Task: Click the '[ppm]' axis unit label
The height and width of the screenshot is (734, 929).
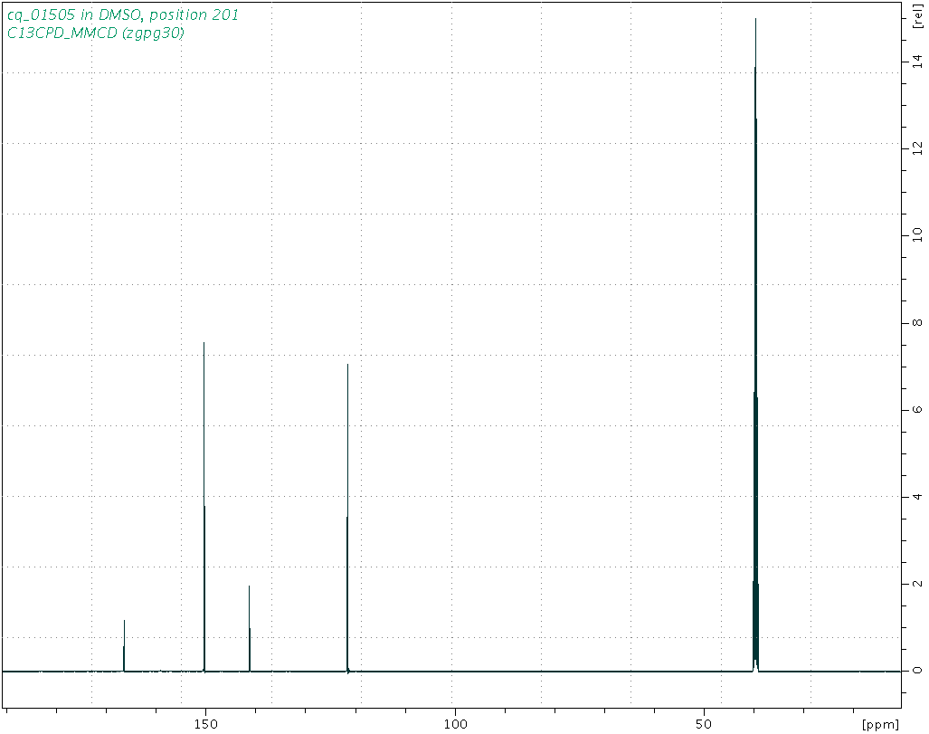Action: pos(881,724)
